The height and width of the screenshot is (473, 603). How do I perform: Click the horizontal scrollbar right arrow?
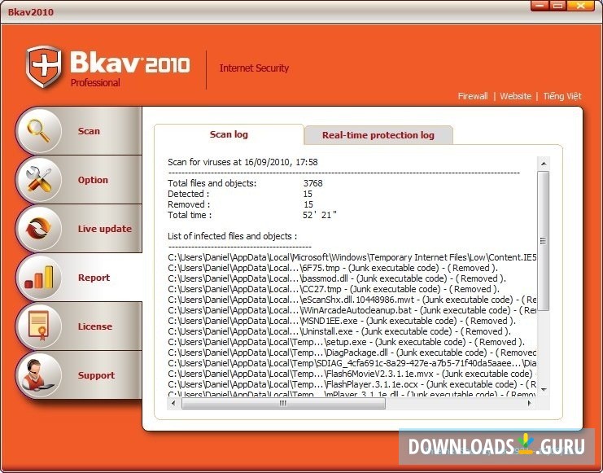530,403
